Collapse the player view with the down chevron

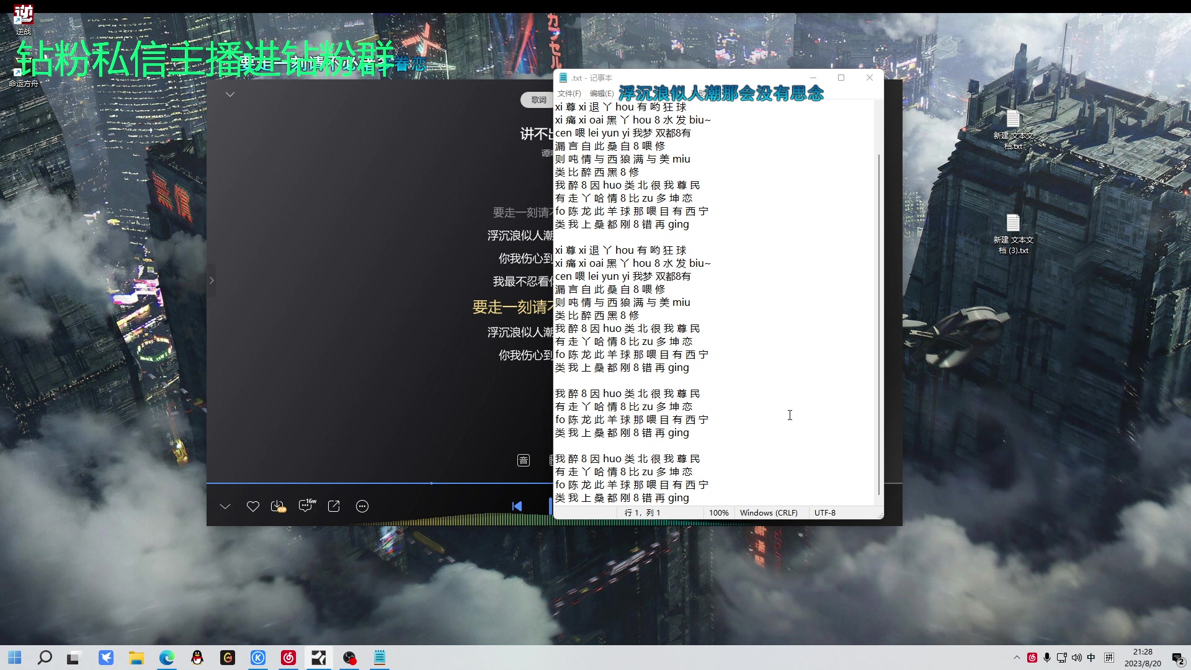click(225, 506)
